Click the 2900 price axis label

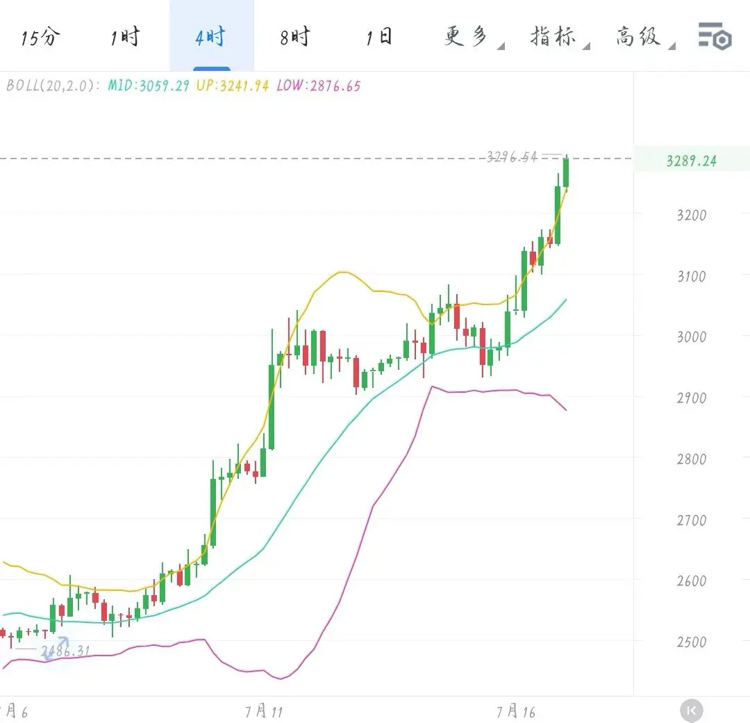coord(692,398)
